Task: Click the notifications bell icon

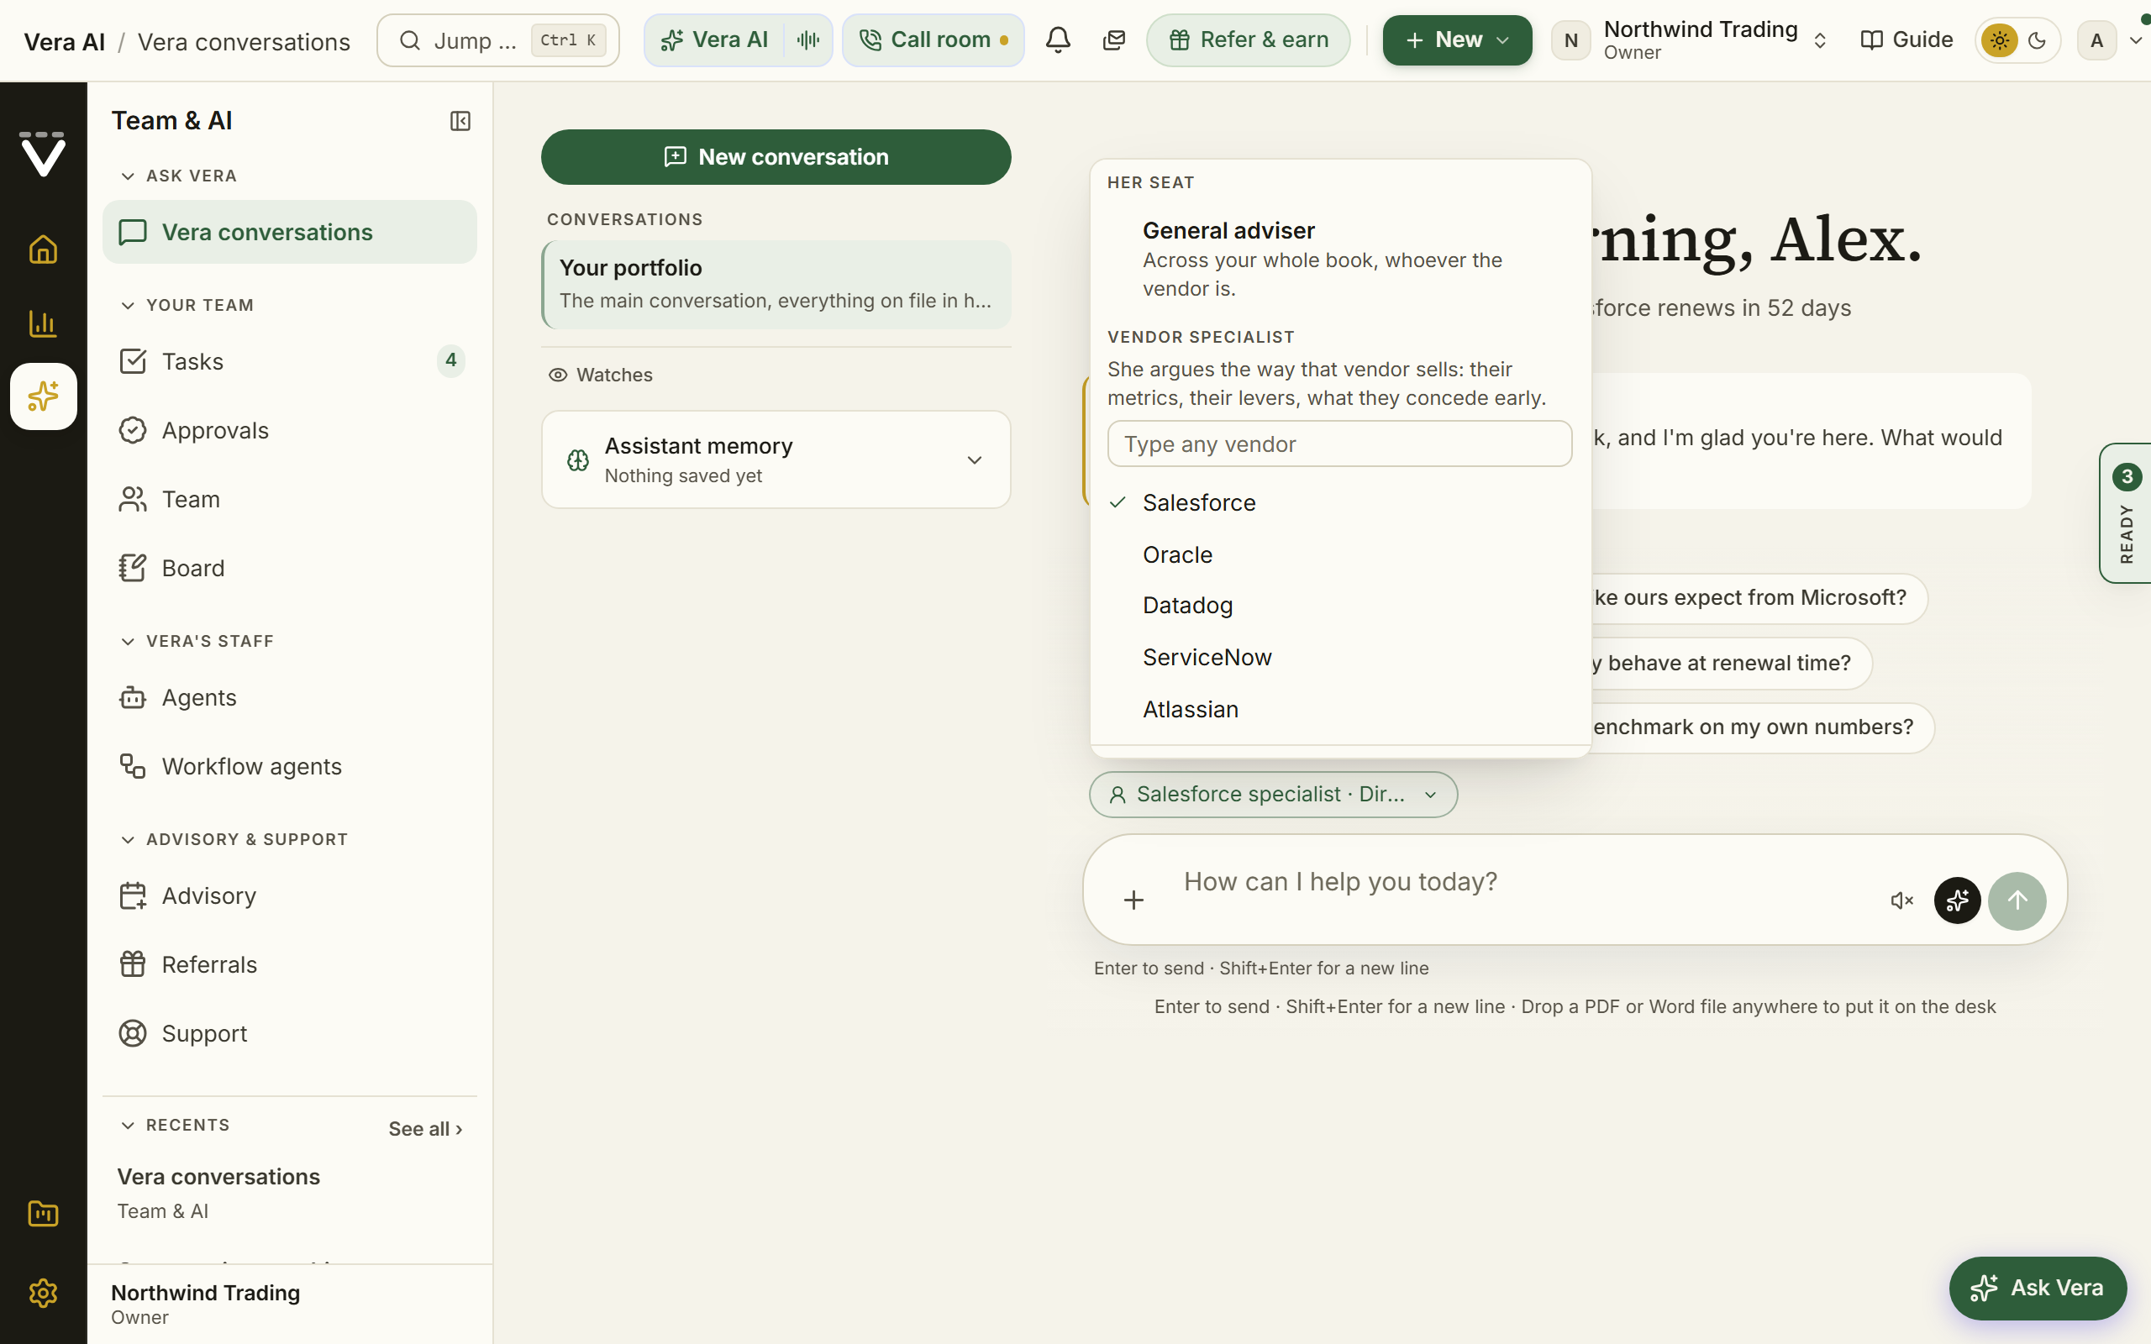Action: click(1058, 40)
